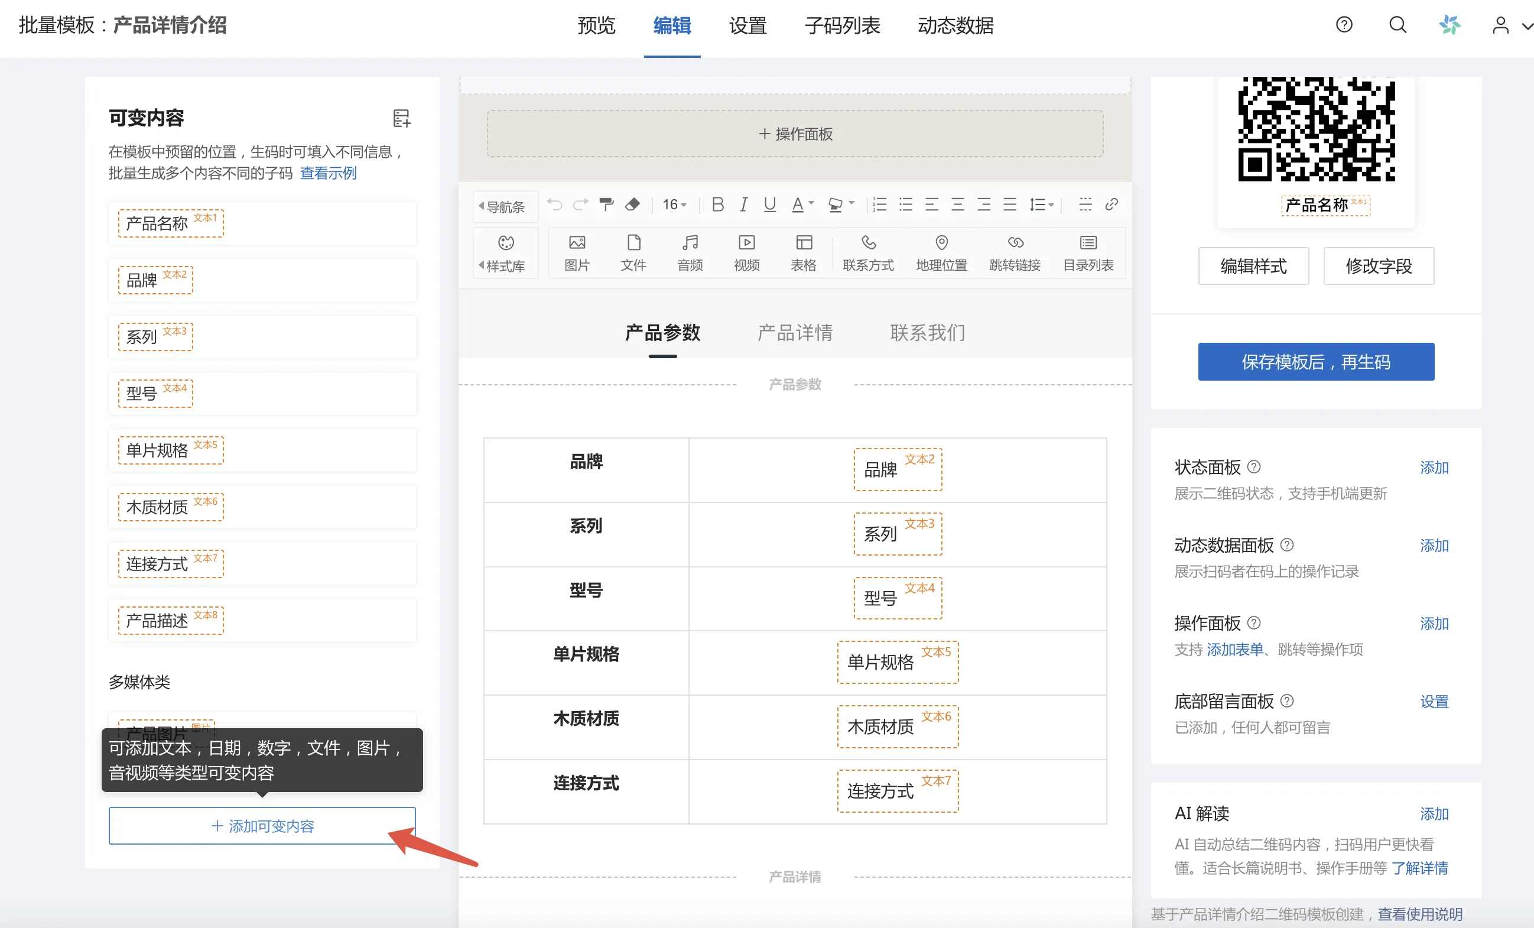The image size is (1534, 928).
Task: Click the batch-add list icon beside 可变内容
Action: [402, 118]
